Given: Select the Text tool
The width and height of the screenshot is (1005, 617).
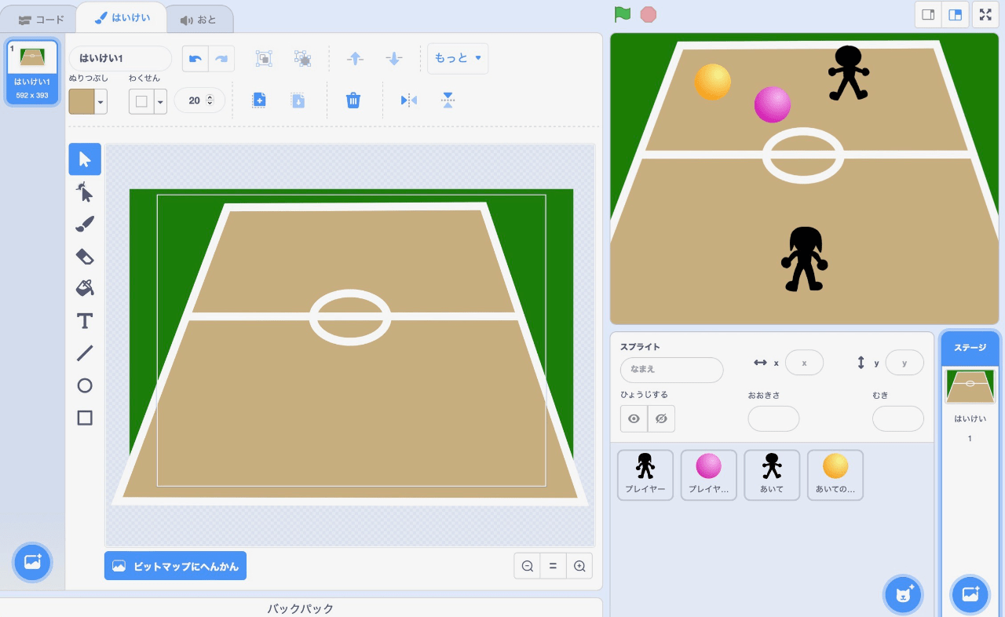Looking at the screenshot, I should click(x=85, y=320).
